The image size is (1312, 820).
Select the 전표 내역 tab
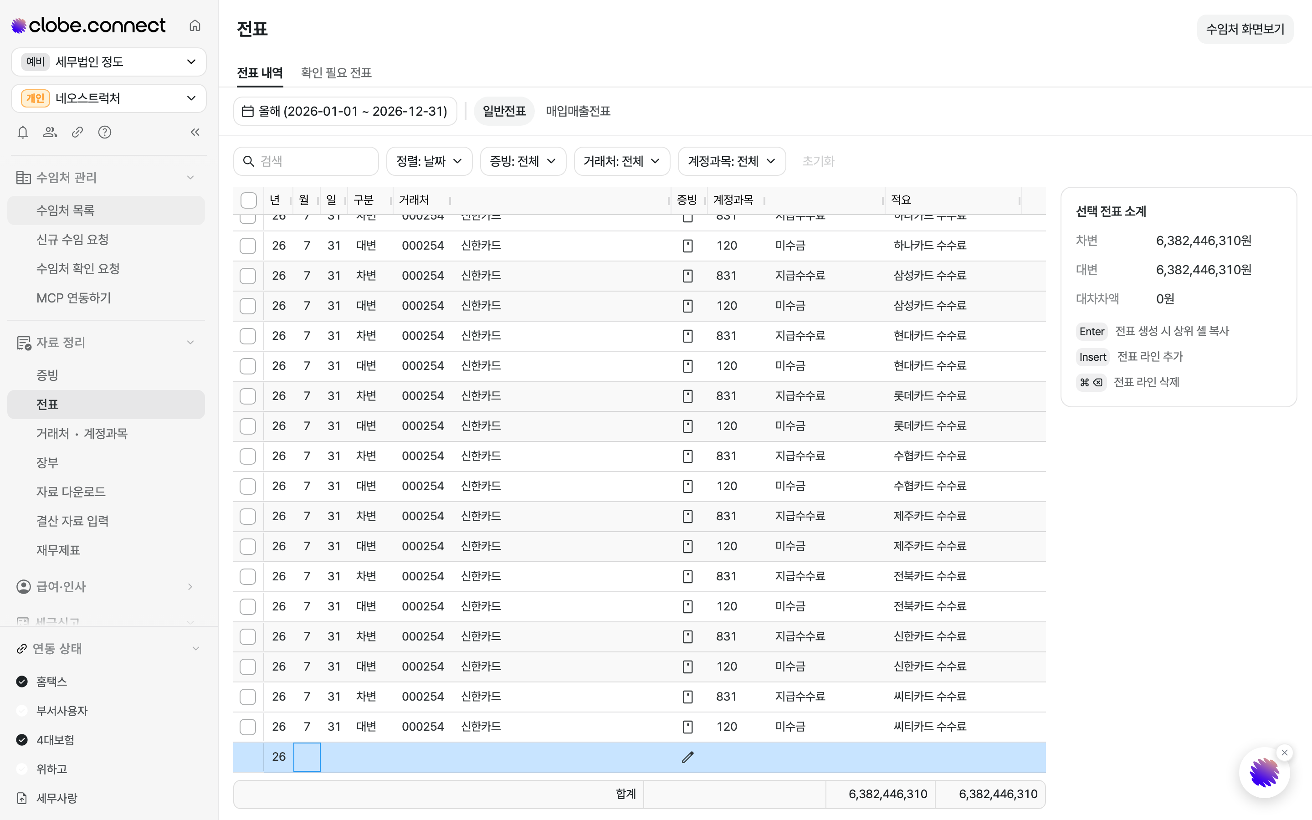pyautogui.click(x=260, y=73)
